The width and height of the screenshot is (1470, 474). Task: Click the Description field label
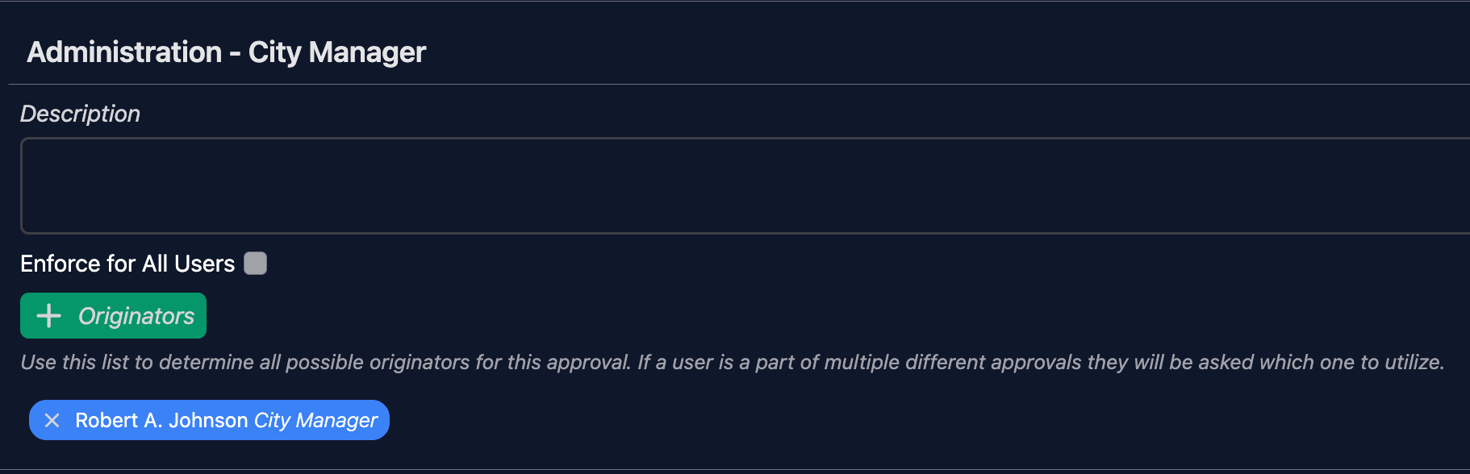point(80,114)
